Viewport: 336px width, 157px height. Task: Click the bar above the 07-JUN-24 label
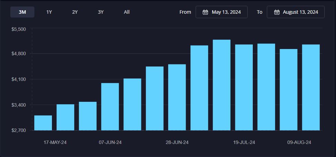(x=110, y=107)
